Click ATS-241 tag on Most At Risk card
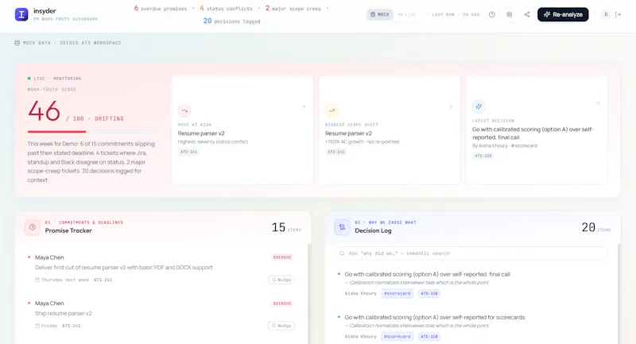 (x=188, y=152)
